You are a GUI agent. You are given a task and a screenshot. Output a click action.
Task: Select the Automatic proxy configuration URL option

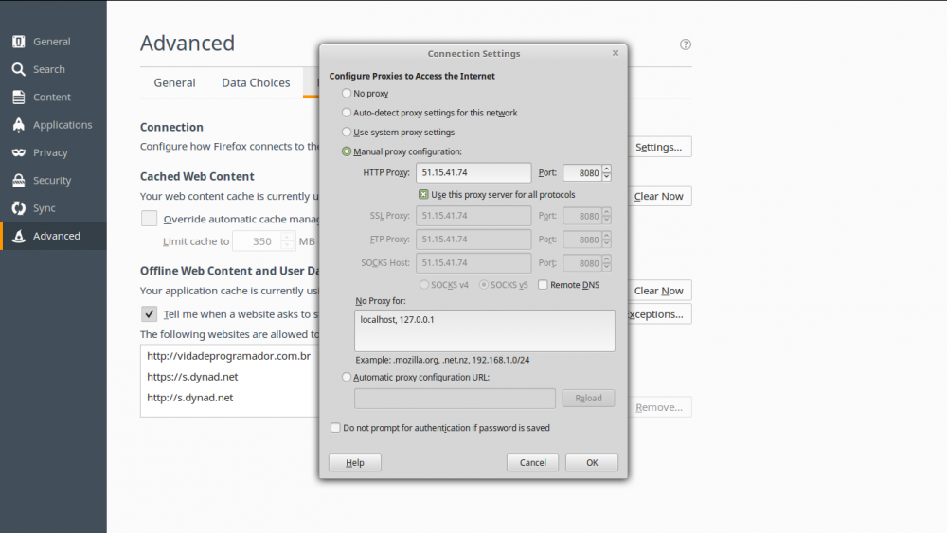click(x=347, y=377)
